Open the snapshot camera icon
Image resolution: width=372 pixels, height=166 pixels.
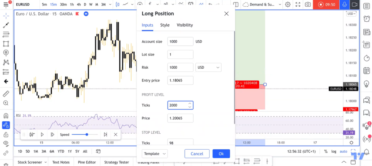pyautogui.click(x=308, y=4)
